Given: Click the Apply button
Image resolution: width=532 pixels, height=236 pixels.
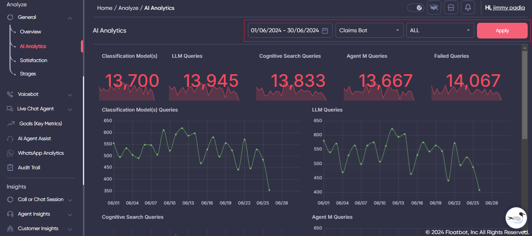Looking at the screenshot, I should (x=502, y=30).
